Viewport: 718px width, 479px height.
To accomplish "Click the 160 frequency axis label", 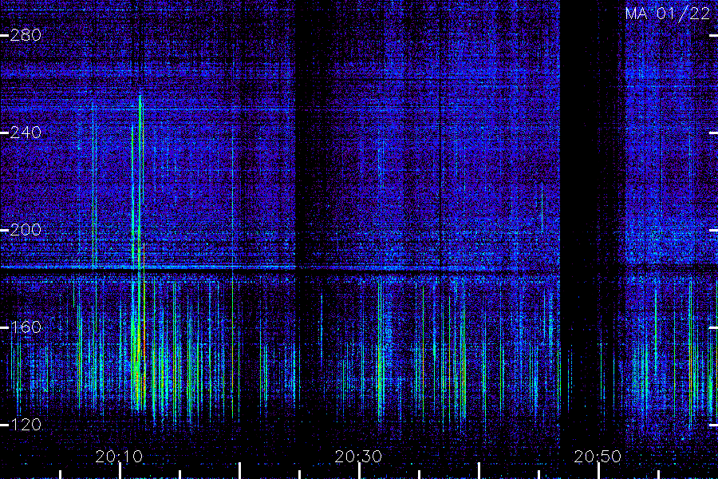I will pos(26,327).
